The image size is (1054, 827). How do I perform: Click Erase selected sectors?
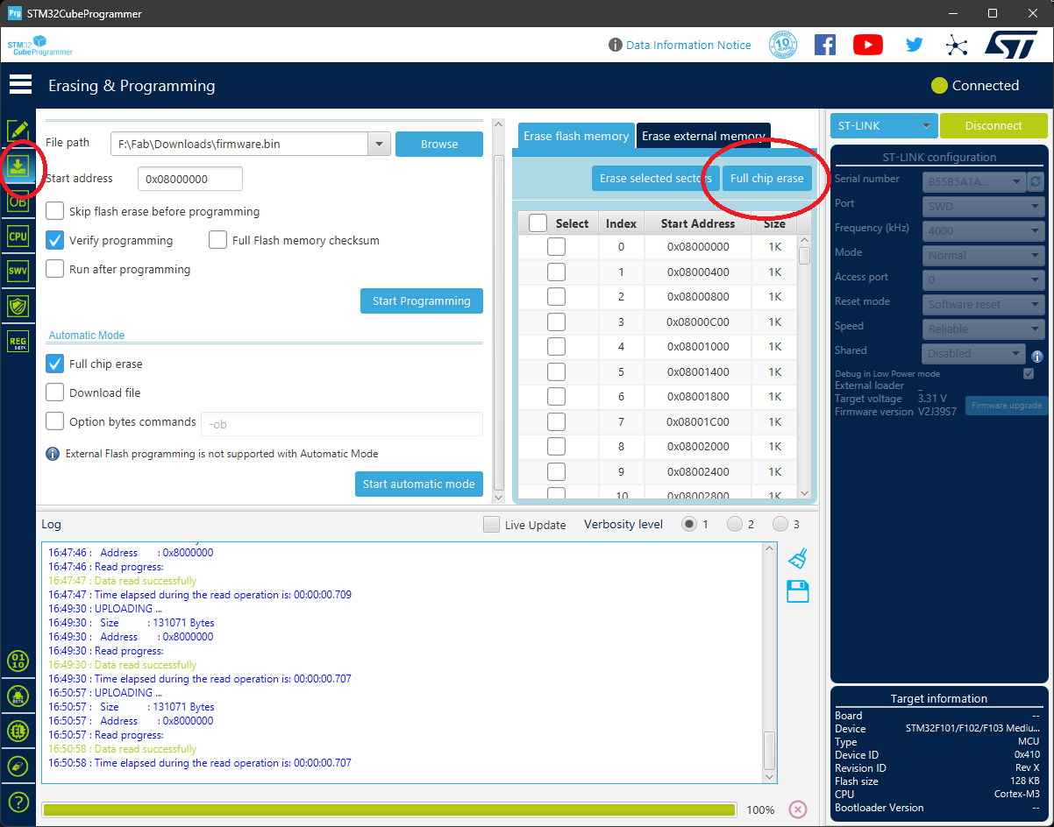(x=656, y=178)
